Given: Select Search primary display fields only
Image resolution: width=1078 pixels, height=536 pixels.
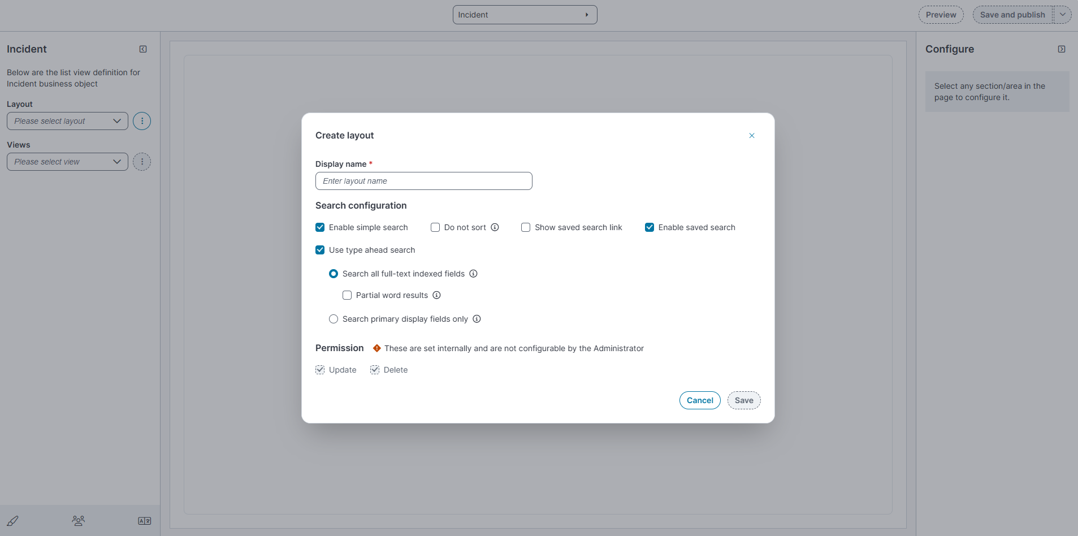Looking at the screenshot, I should 334,319.
